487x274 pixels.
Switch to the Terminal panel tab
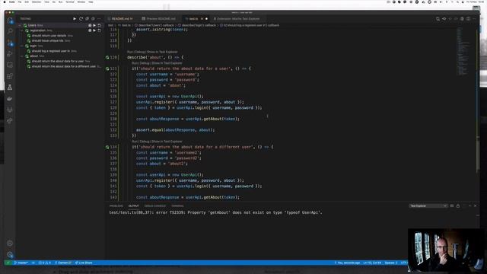[177, 206]
